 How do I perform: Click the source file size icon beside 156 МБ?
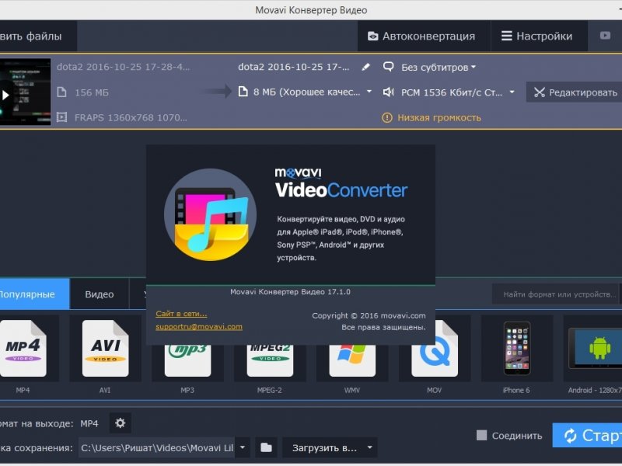pyautogui.click(x=62, y=92)
